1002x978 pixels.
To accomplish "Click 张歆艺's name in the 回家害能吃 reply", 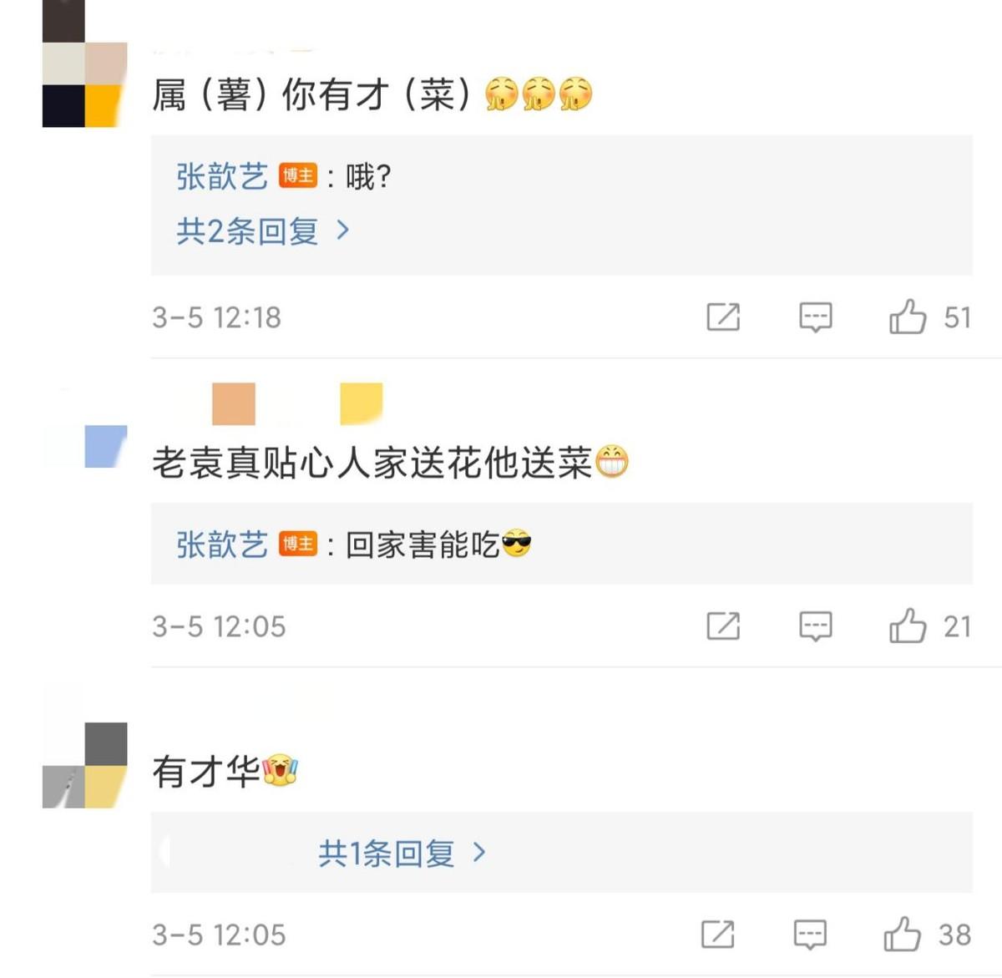I will [220, 542].
